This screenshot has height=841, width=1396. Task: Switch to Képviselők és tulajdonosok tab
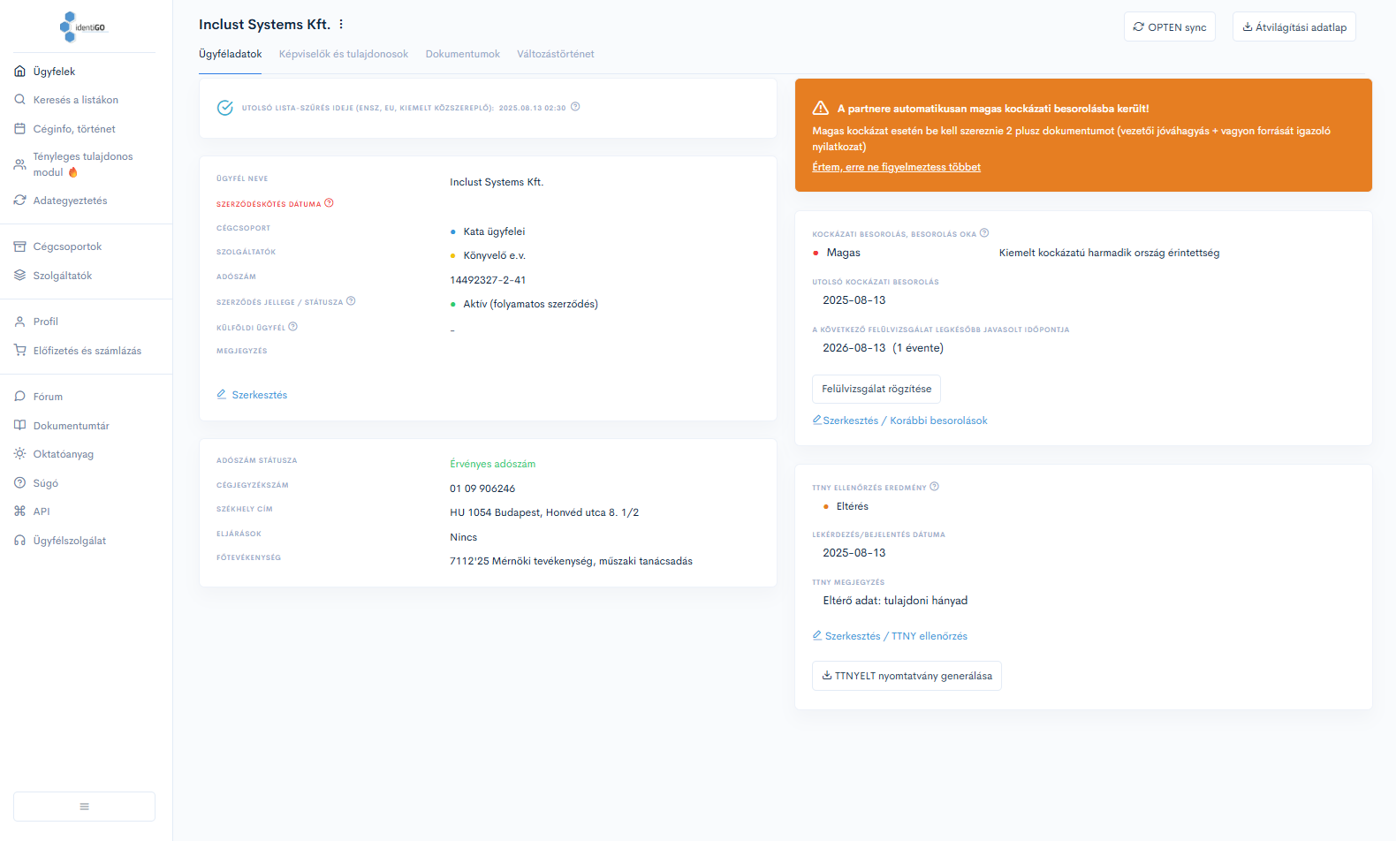point(343,54)
